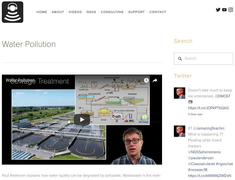
Task: Open the Instagram social icon
Action: point(231,10)
